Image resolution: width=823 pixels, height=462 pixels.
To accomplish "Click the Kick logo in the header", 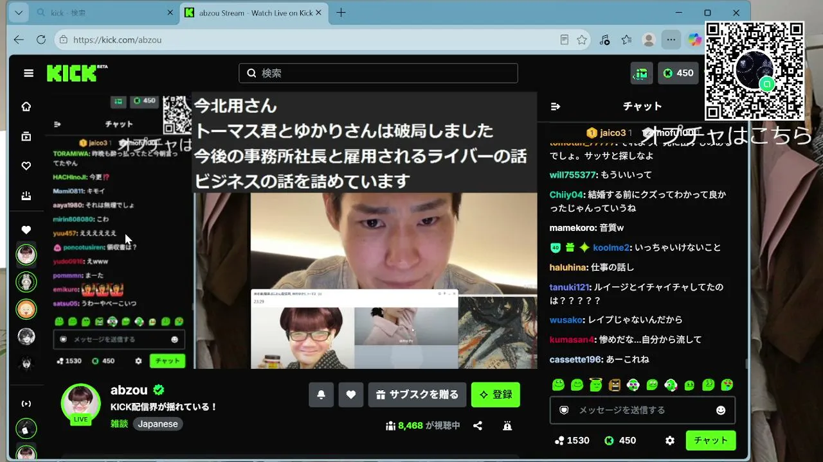I will (73, 73).
